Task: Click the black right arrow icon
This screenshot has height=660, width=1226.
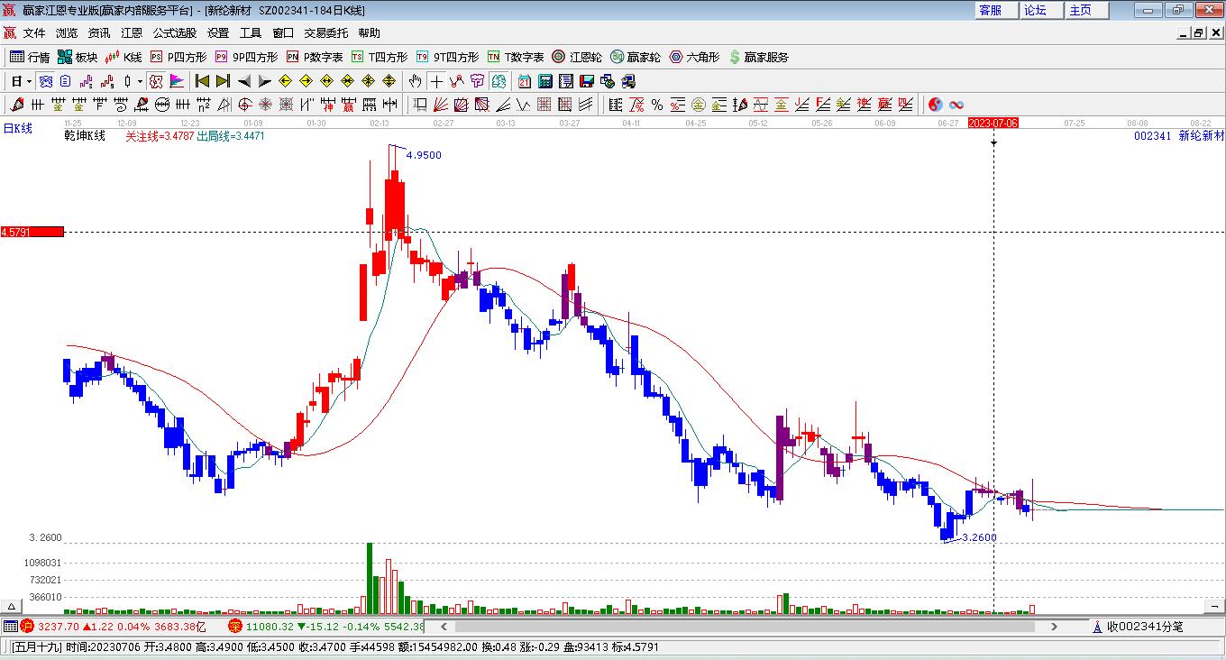Action: pos(264,81)
